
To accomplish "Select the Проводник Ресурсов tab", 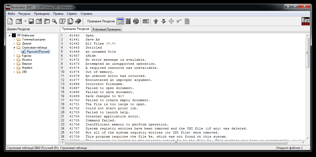I will [75, 29].
